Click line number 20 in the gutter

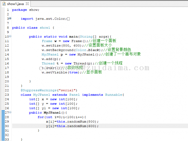click(7, 81)
